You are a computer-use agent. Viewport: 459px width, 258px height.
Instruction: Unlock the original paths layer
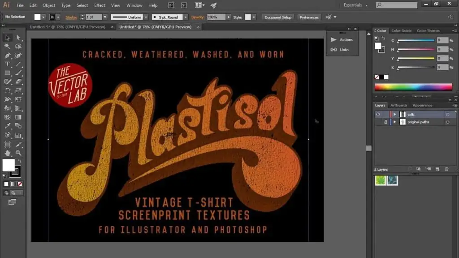click(385, 122)
